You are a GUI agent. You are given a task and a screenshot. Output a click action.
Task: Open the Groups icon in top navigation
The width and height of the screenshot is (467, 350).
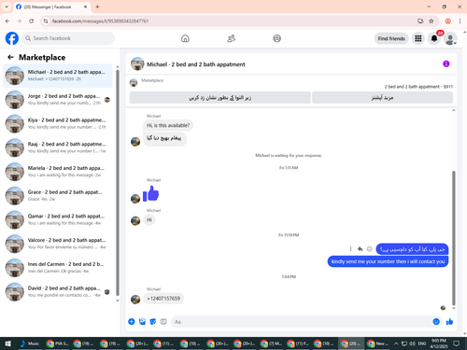276,38
